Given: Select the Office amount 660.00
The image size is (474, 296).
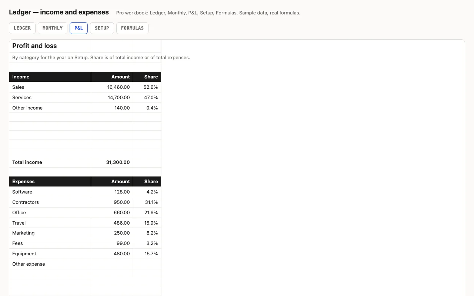Looking at the screenshot, I should [x=112, y=213].
